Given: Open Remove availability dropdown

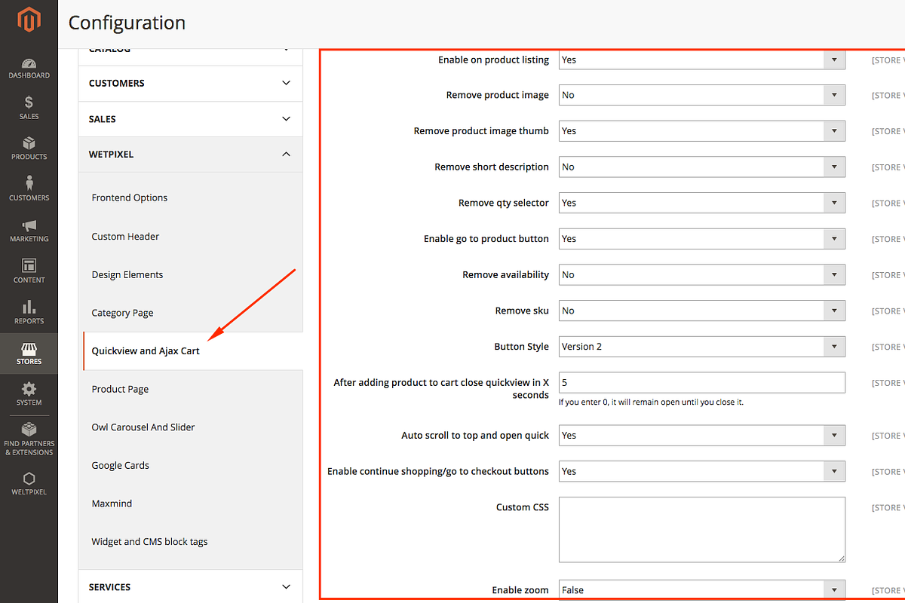Looking at the screenshot, I should click(701, 274).
